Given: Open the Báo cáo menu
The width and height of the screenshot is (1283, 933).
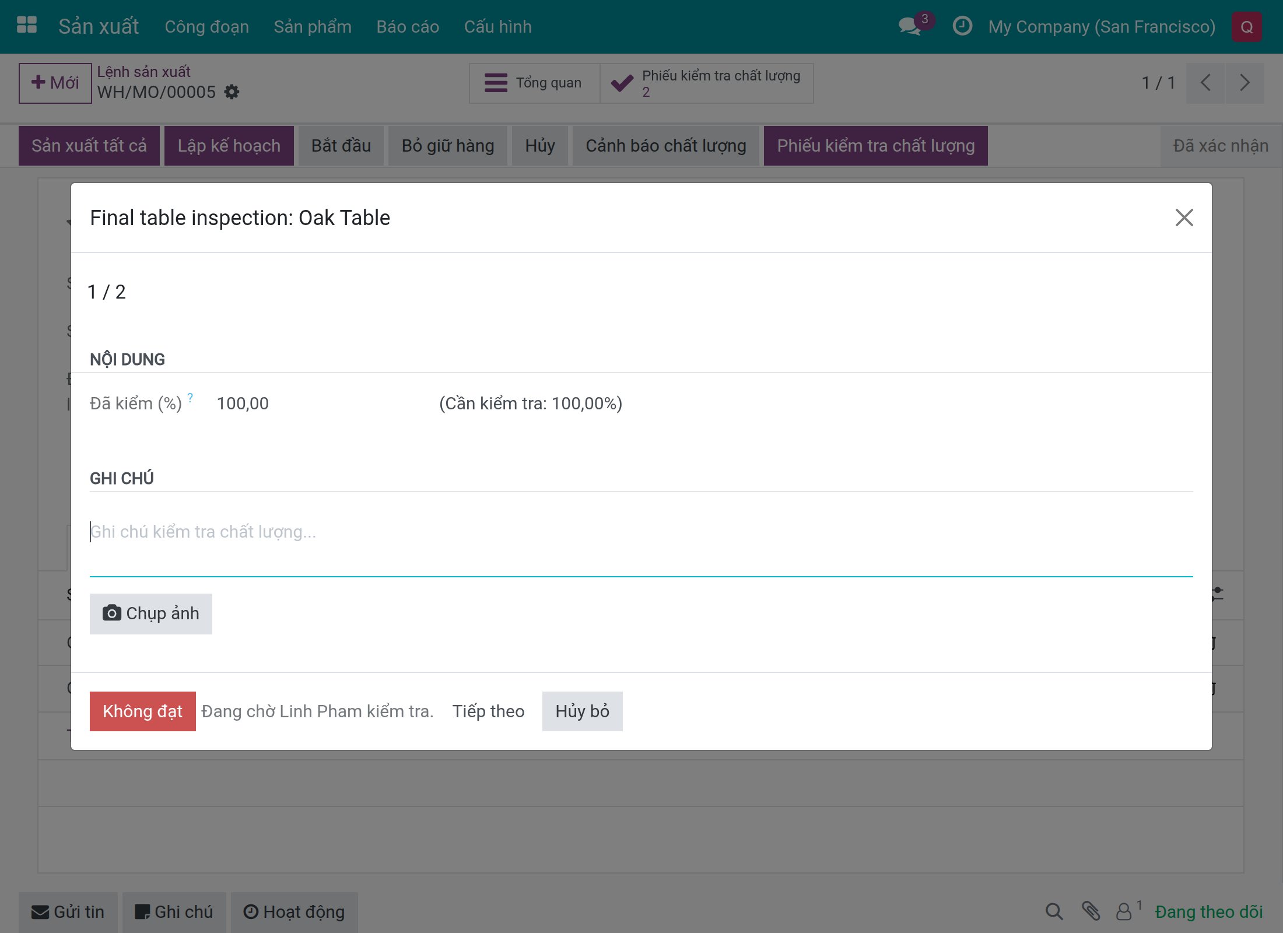Looking at the screenshot, I should 408,27.
